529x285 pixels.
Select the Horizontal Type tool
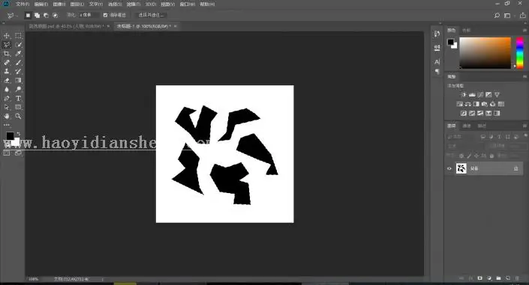pyautogui.click(x=18, y=98)
